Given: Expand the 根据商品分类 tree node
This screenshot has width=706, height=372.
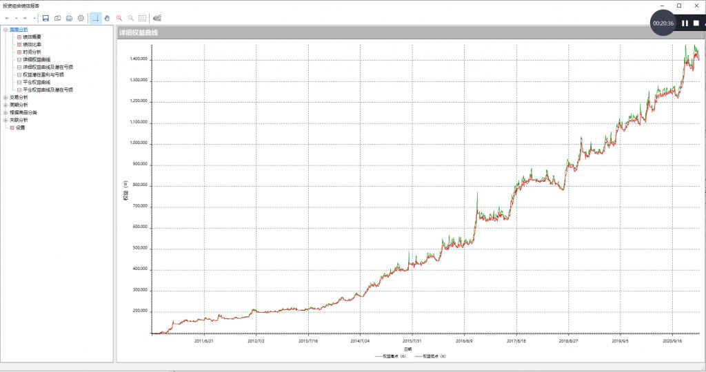Looking at the screenshot, I should (6, 112).
